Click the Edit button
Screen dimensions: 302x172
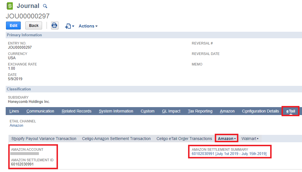click(13, 26)
